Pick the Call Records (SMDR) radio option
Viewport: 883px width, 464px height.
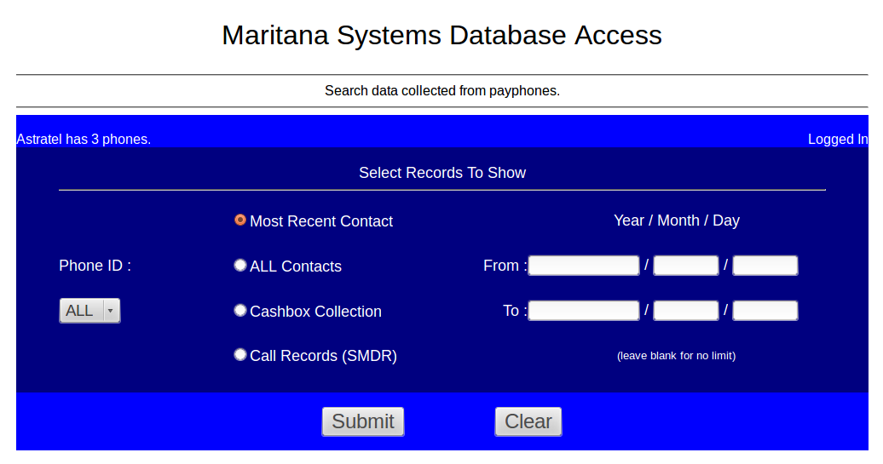pos(240,355)
